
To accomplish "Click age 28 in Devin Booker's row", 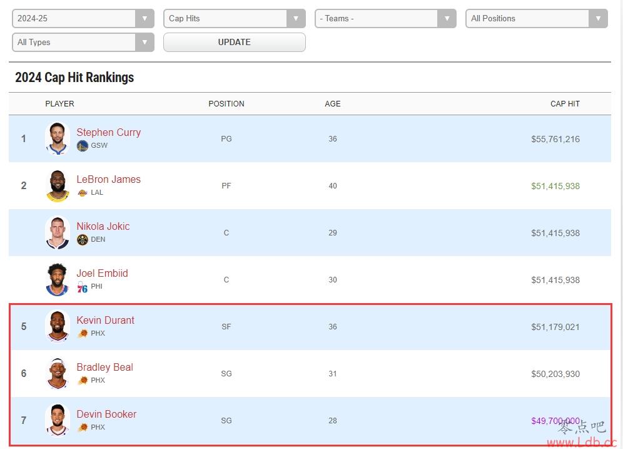I will 333,420.
